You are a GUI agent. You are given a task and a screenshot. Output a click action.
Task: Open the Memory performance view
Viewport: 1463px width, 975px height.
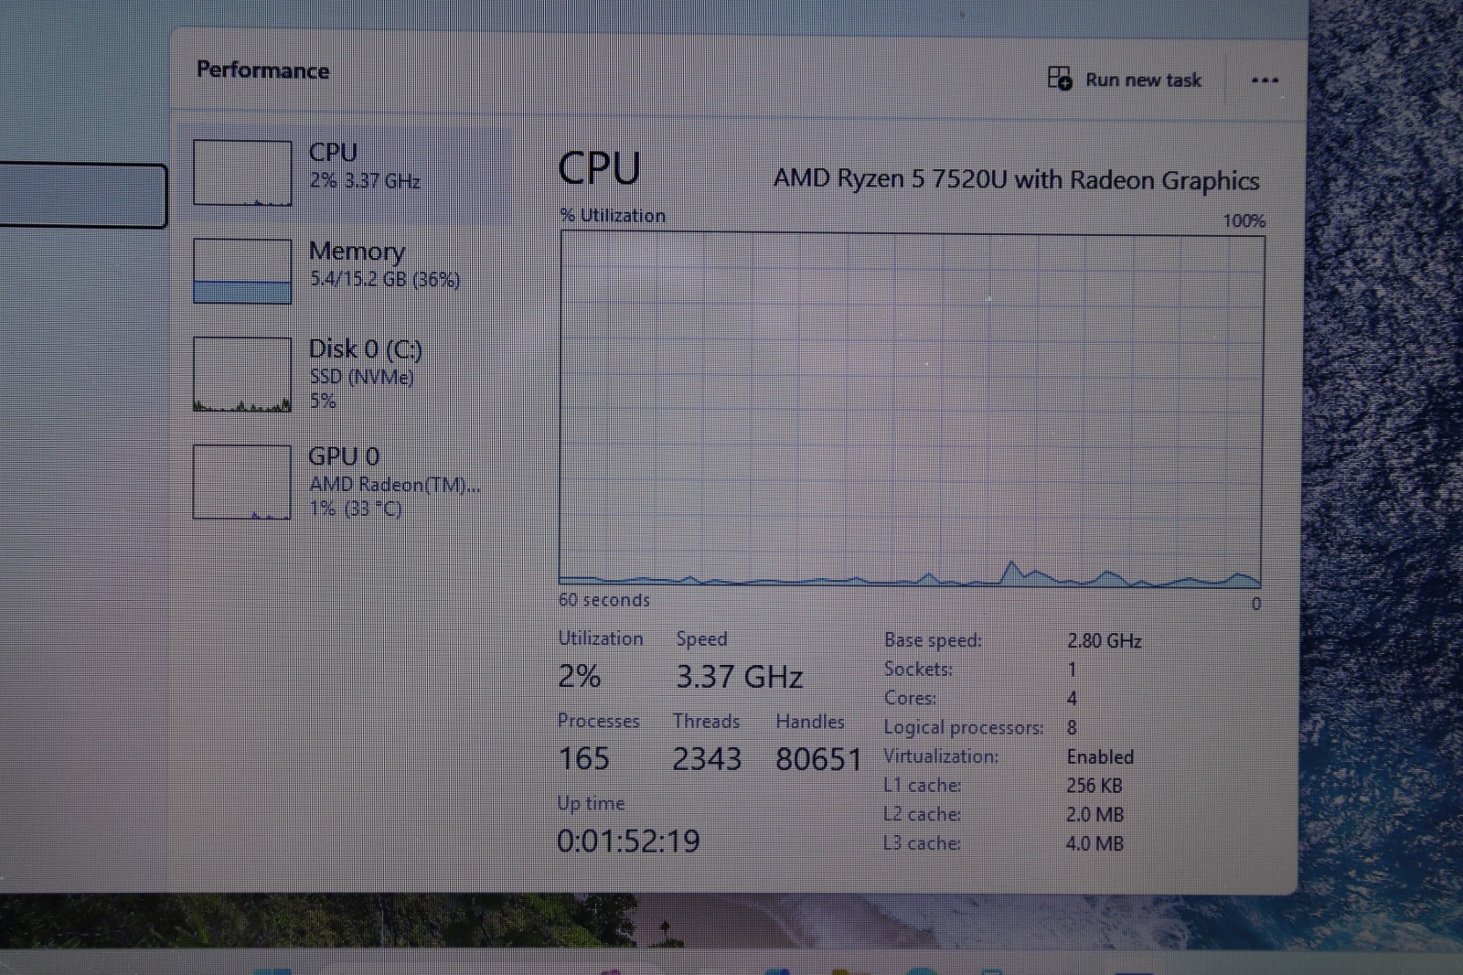tap(342, 270)
